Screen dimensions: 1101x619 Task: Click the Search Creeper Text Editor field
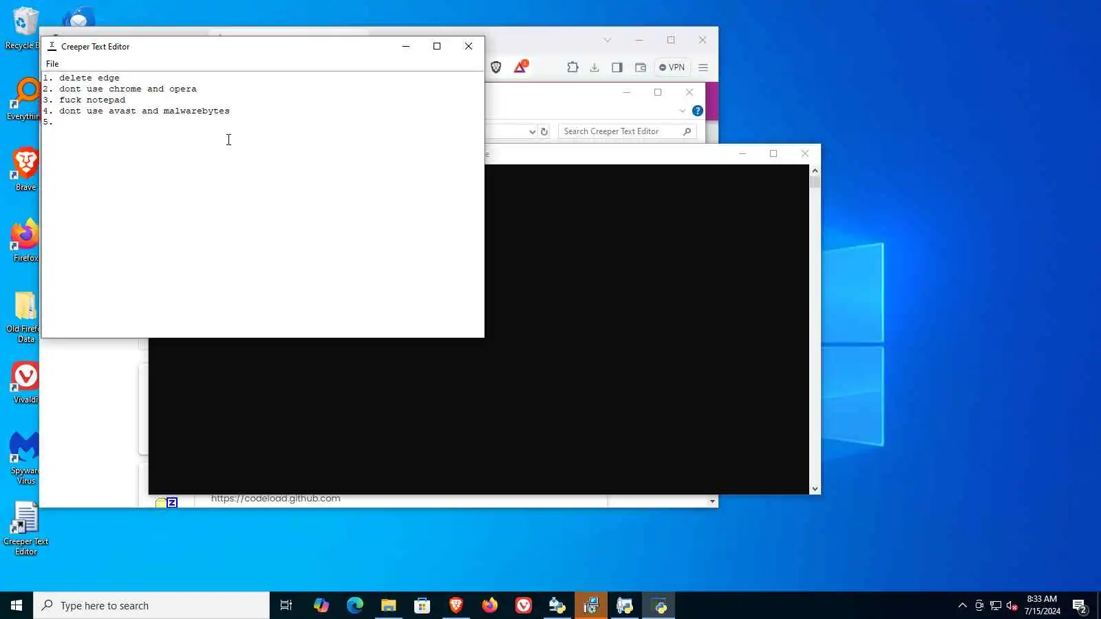coord(627,131)
